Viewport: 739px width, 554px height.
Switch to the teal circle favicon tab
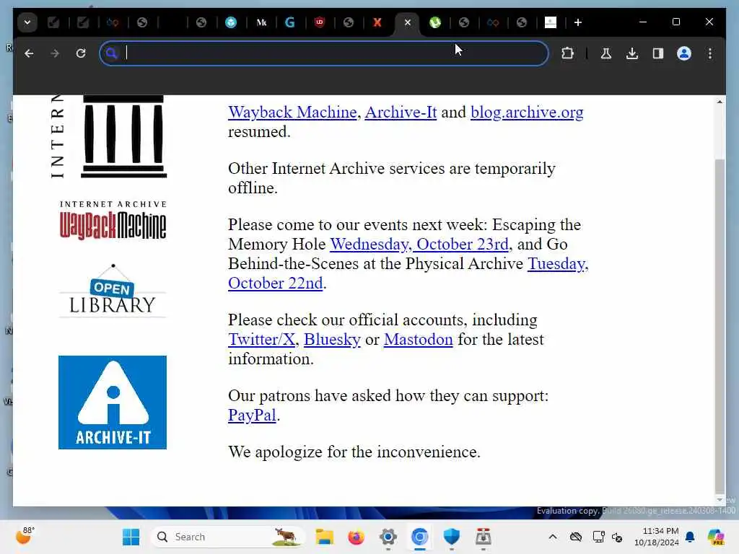click(x=231, y=22)
